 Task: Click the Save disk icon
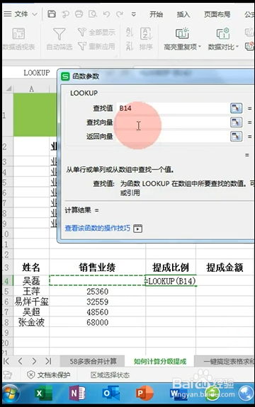click(52, 13)
